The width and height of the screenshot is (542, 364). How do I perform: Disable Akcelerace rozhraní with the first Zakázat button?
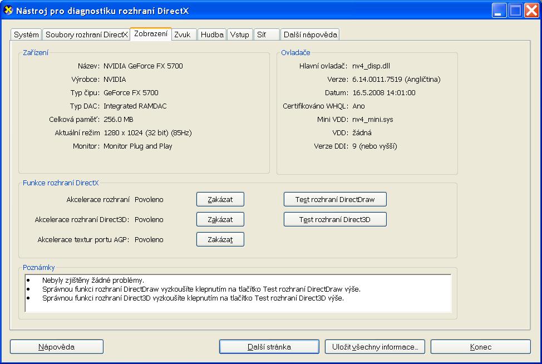point(220,199)
